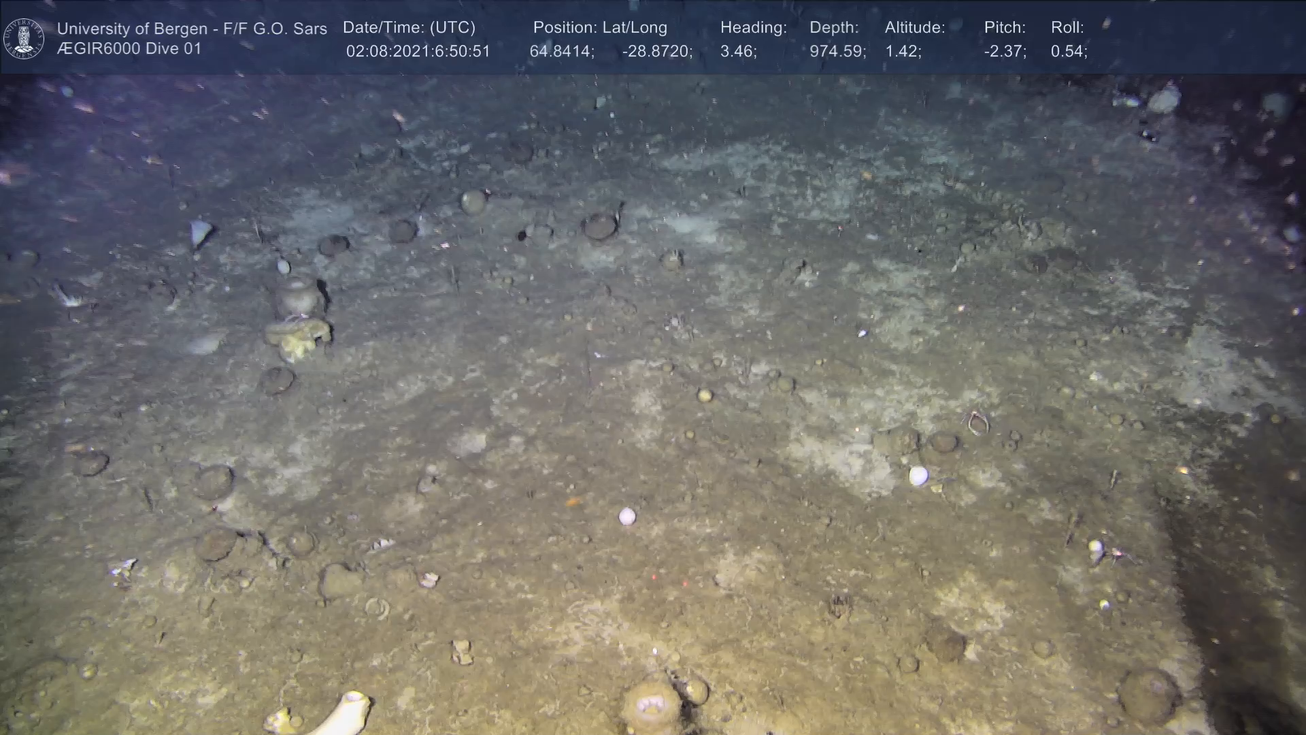Click the 'Position: Lat/Long' header label

pos(600,28)
